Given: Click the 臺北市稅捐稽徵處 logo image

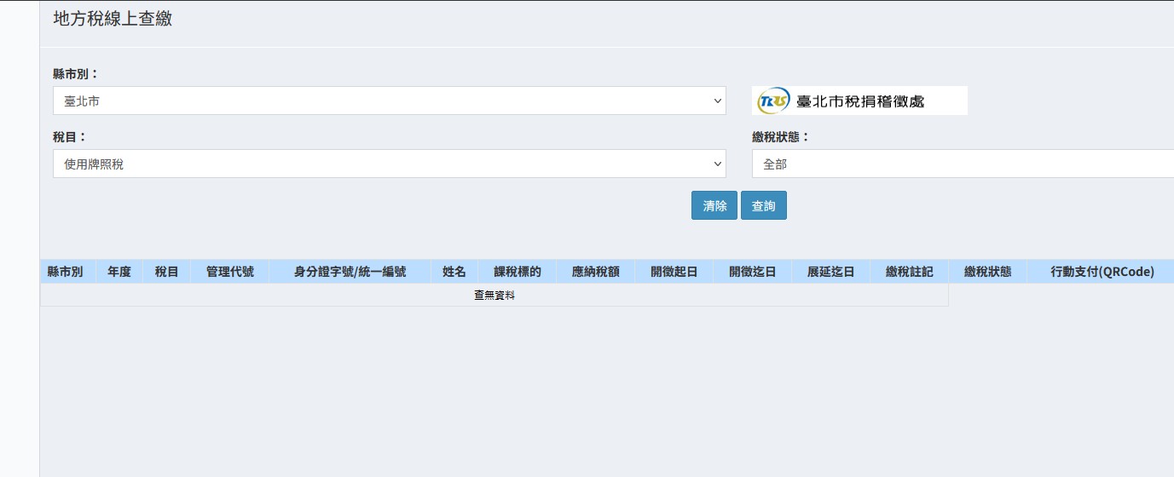Looking at the screenshot, I should pyautogui.click(x=859, y=101).
